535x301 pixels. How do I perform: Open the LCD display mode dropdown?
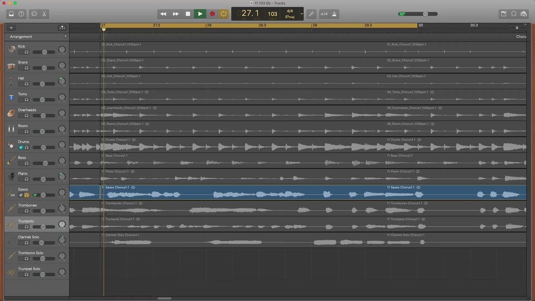tap(302, 14)
